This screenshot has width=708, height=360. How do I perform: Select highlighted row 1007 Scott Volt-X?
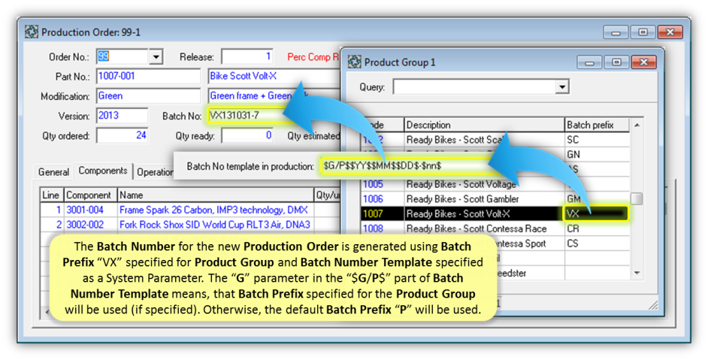coord(495,213)
